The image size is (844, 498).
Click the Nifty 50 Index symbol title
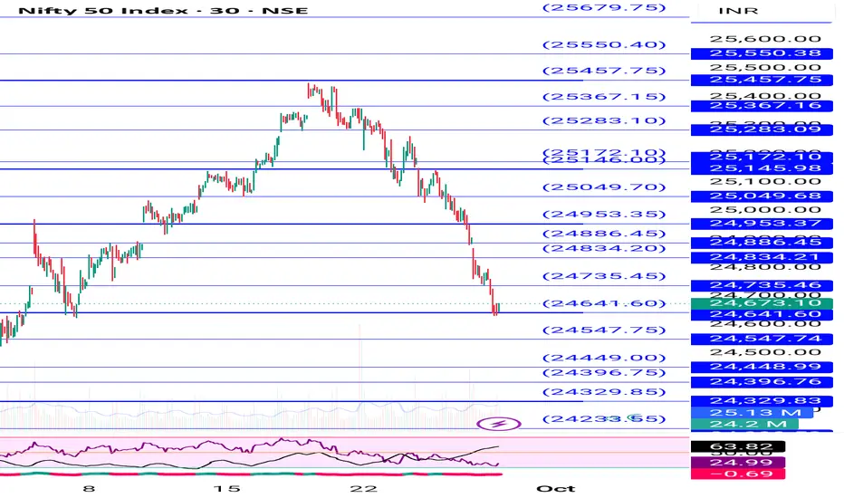click(x=163, y=11)
